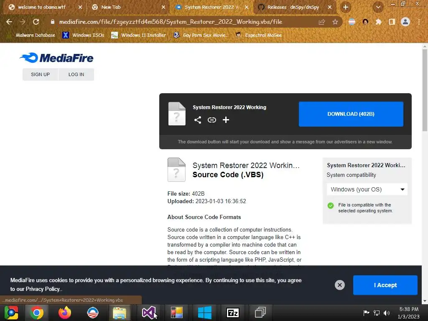Open the Windows ISOs bookmark

click(x=83, y=35)
